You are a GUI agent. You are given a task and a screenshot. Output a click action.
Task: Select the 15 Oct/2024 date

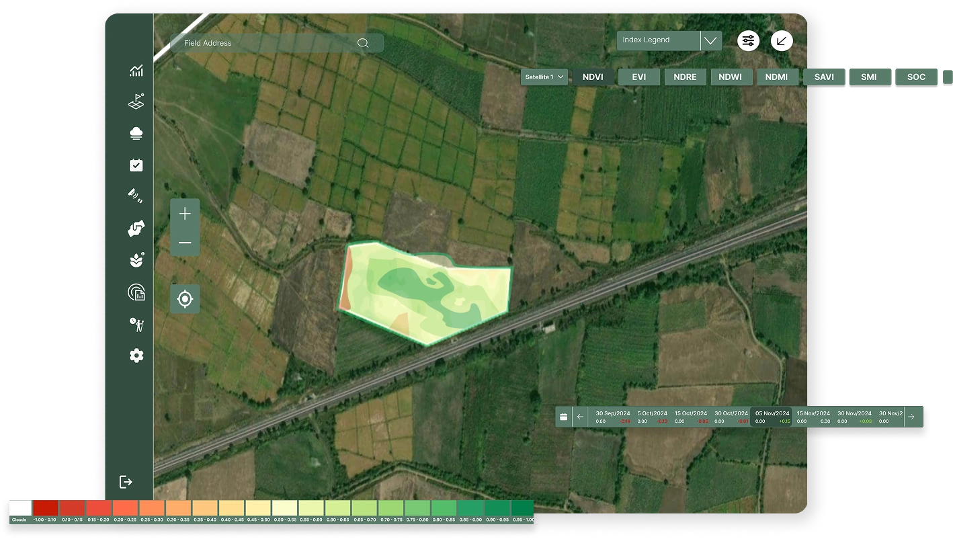(691, 417)
